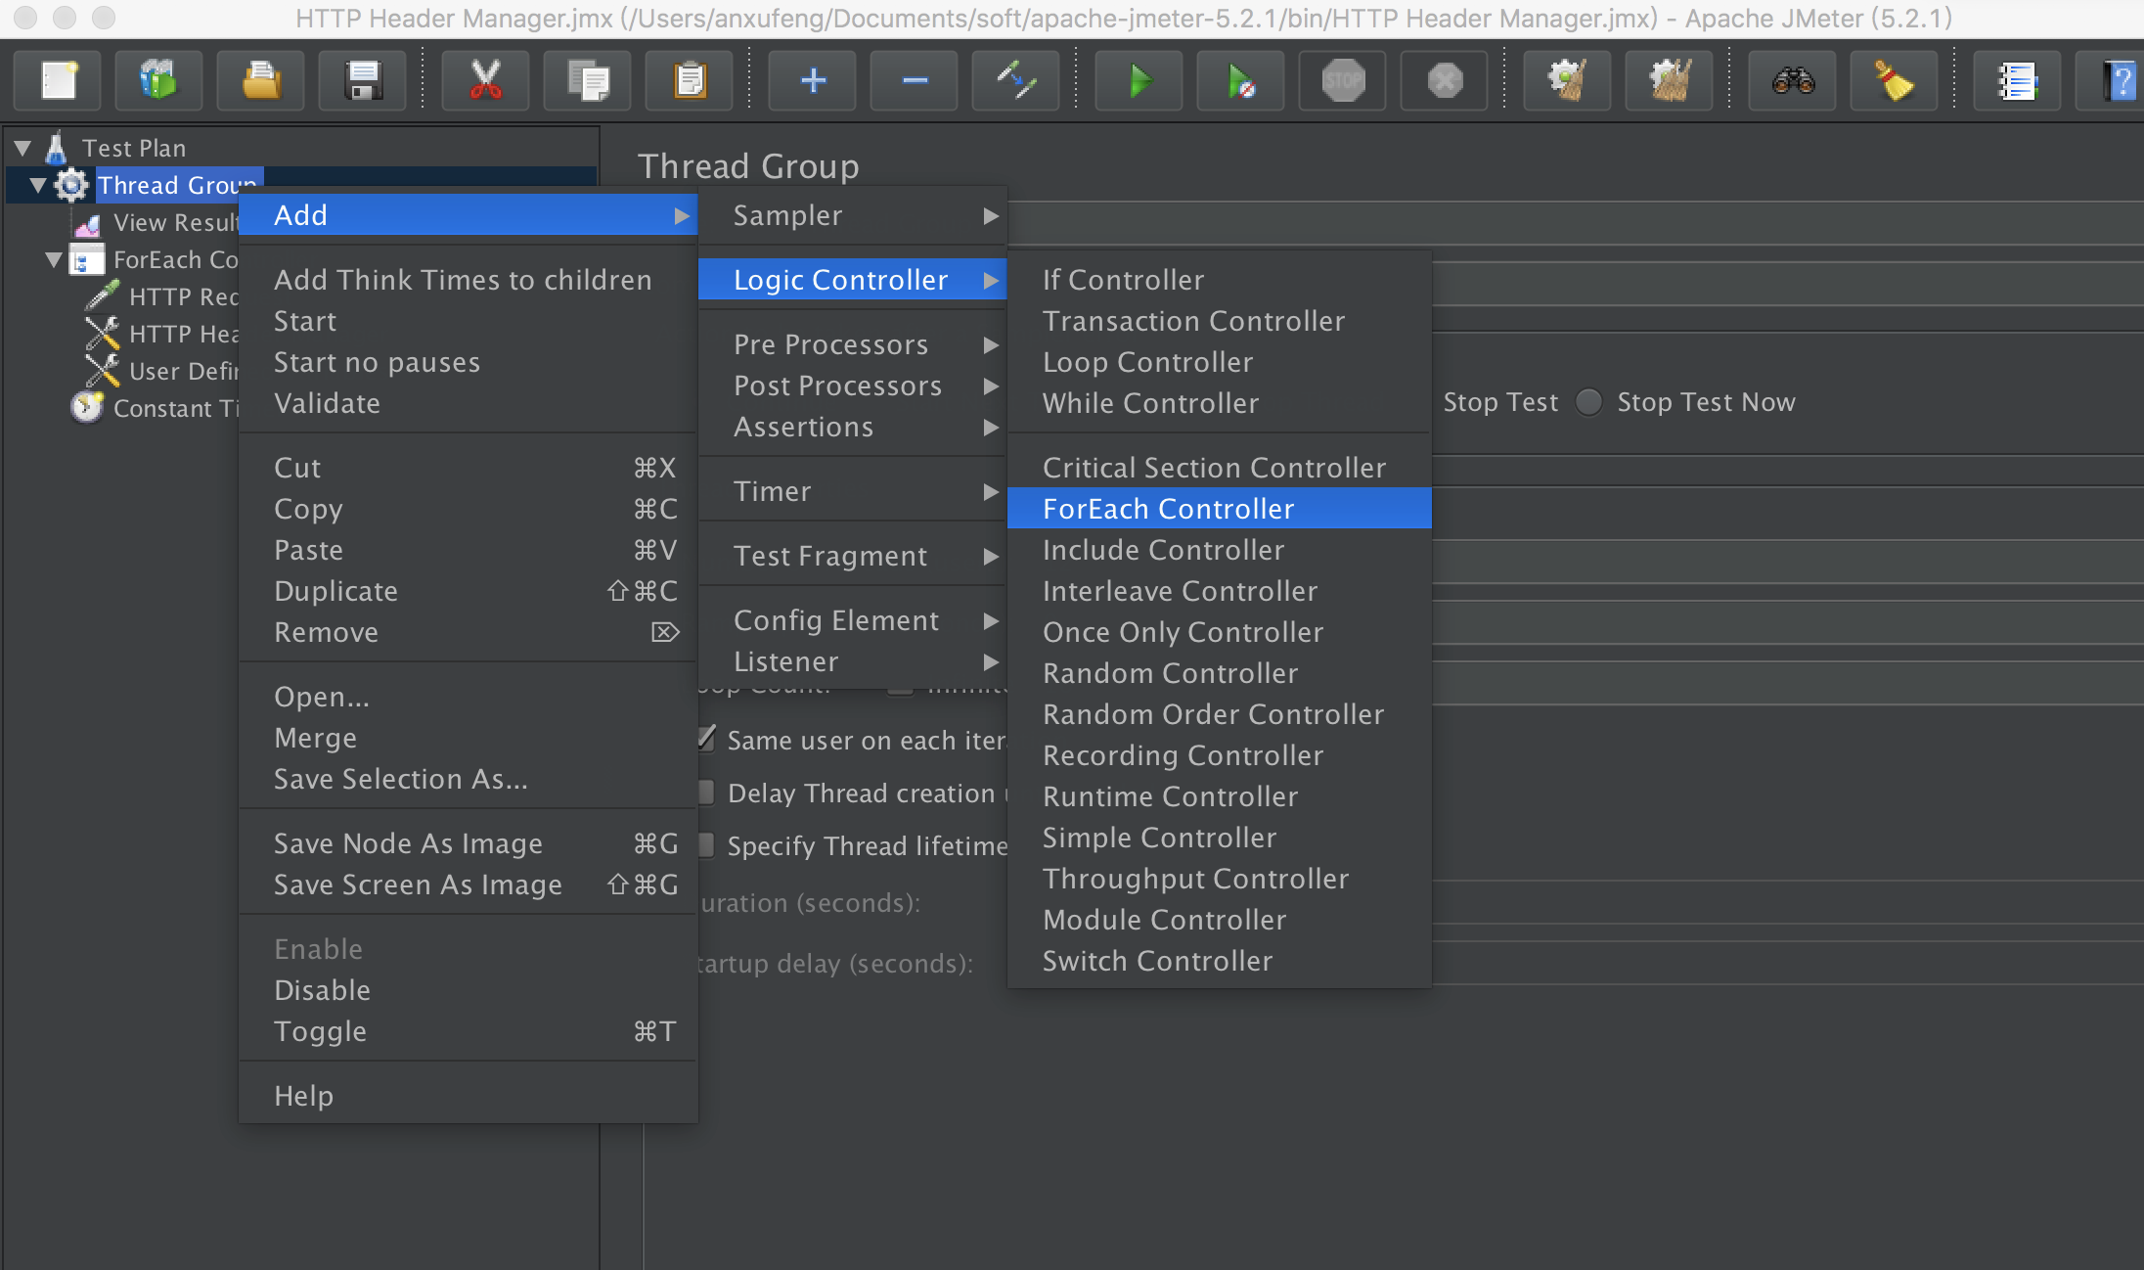Collapse the ForEach Controller tree node
The width and height of the screenshot is (2144, 1270).
click(x=55, y=260)
